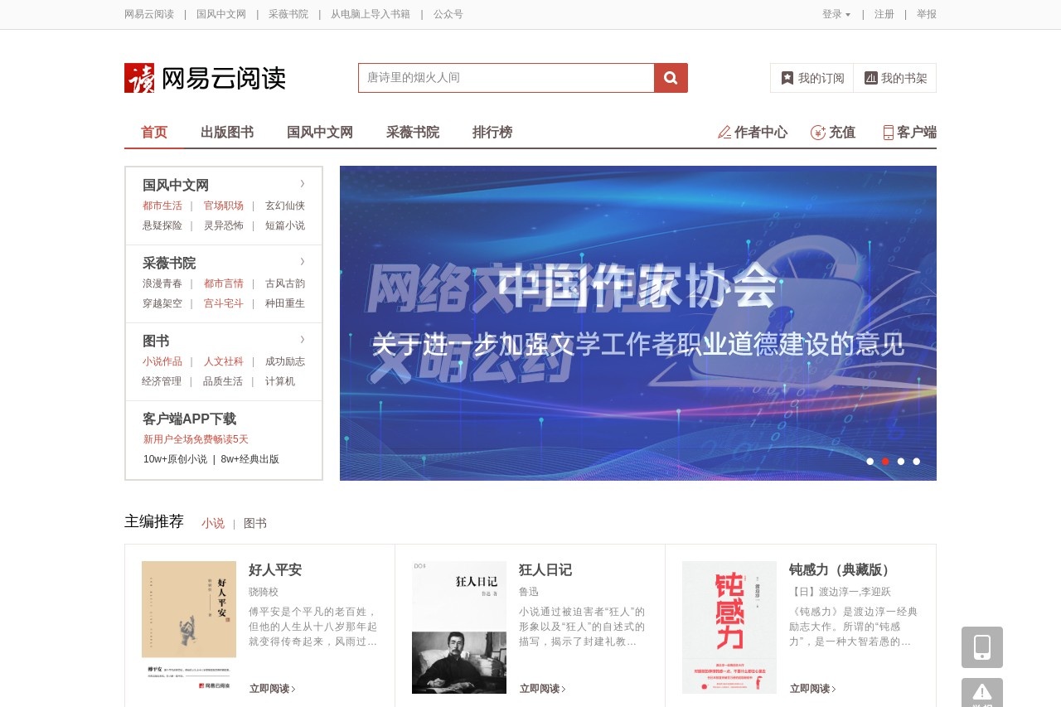Click the search input field

tap(506, 78)
